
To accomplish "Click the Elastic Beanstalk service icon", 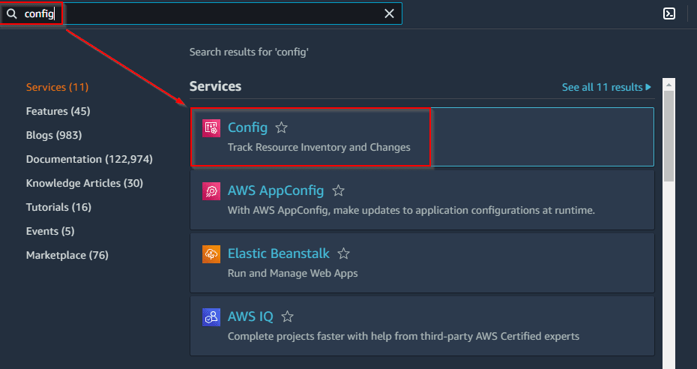I will coord(211,254).
